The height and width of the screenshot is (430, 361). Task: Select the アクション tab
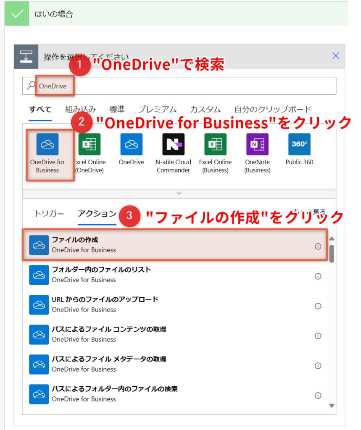tap(97, 213)
